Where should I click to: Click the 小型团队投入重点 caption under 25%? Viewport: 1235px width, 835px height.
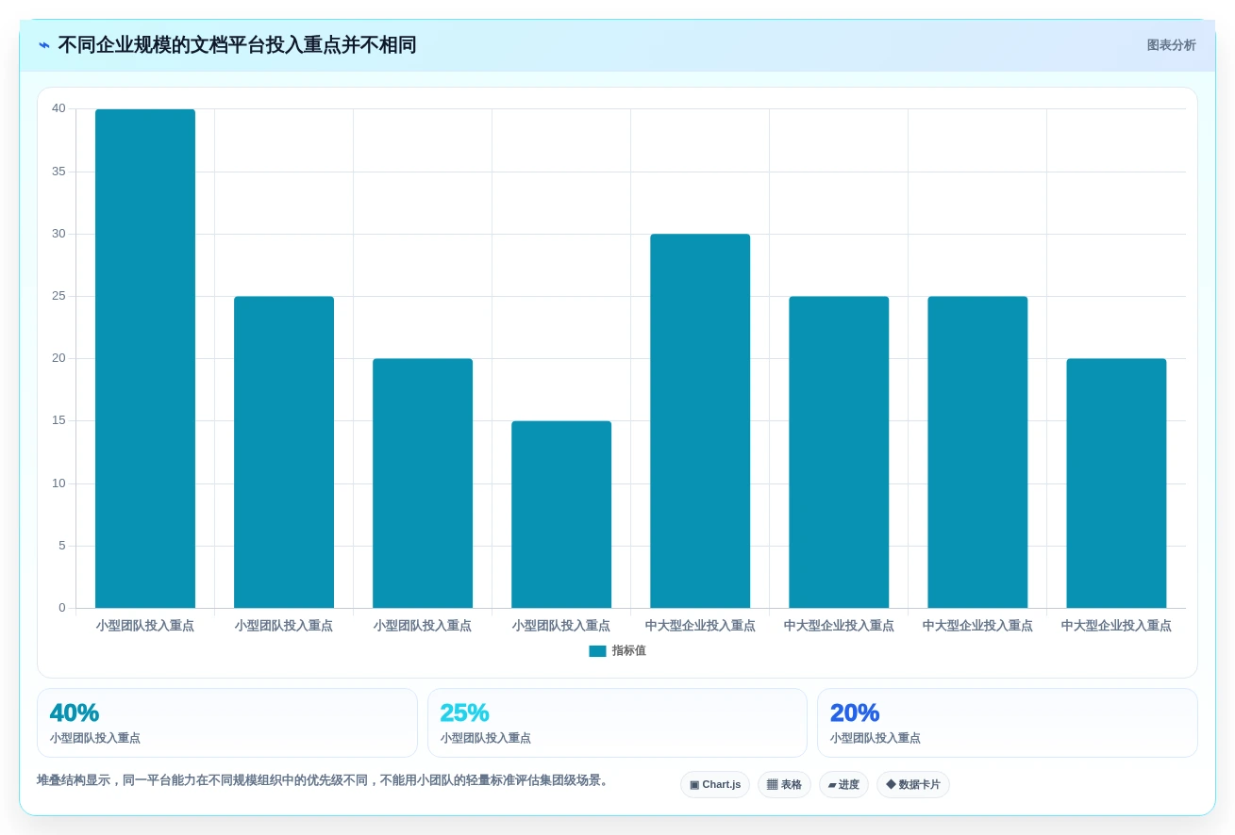tap(485, 739)
